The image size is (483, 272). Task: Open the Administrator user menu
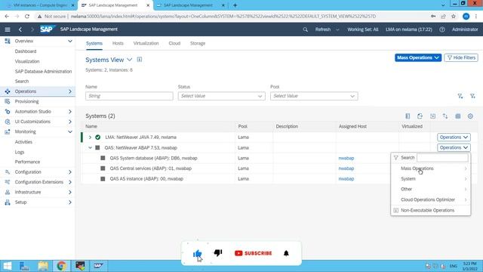click(465, 29)
